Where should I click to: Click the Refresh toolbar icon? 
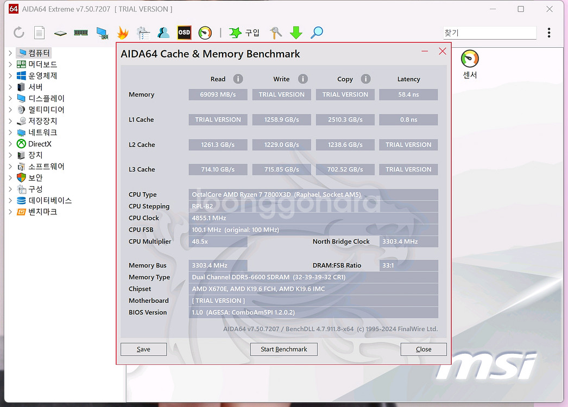click(19, 33)
